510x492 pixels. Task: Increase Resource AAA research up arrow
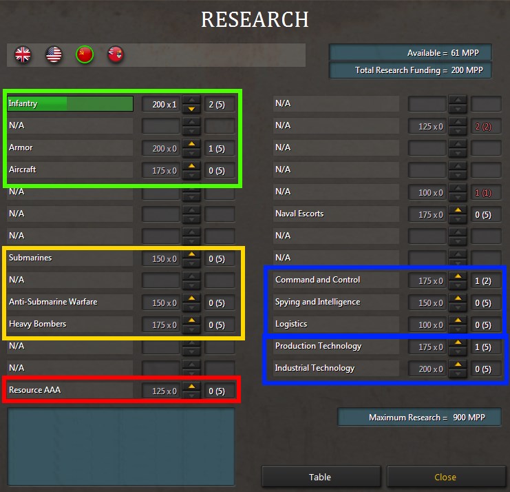point(191,387)
